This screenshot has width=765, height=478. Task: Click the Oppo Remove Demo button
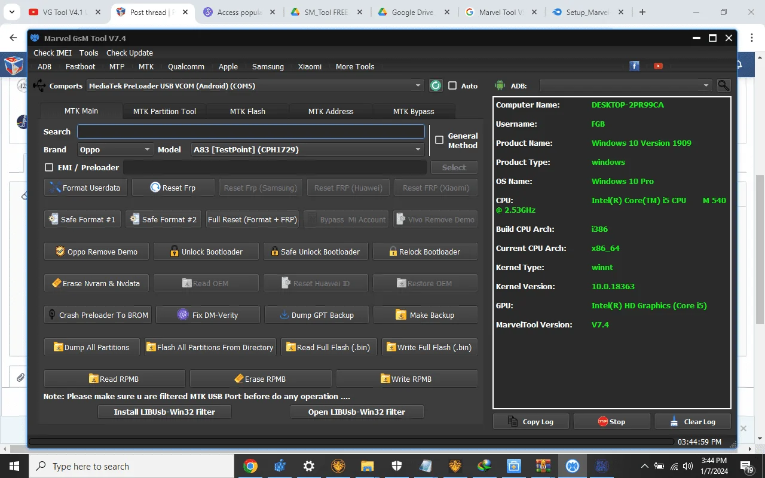point(96,252)
